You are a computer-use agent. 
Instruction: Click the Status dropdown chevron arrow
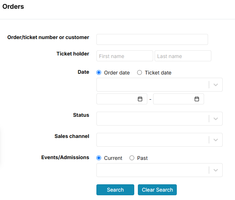coord(215,119)
